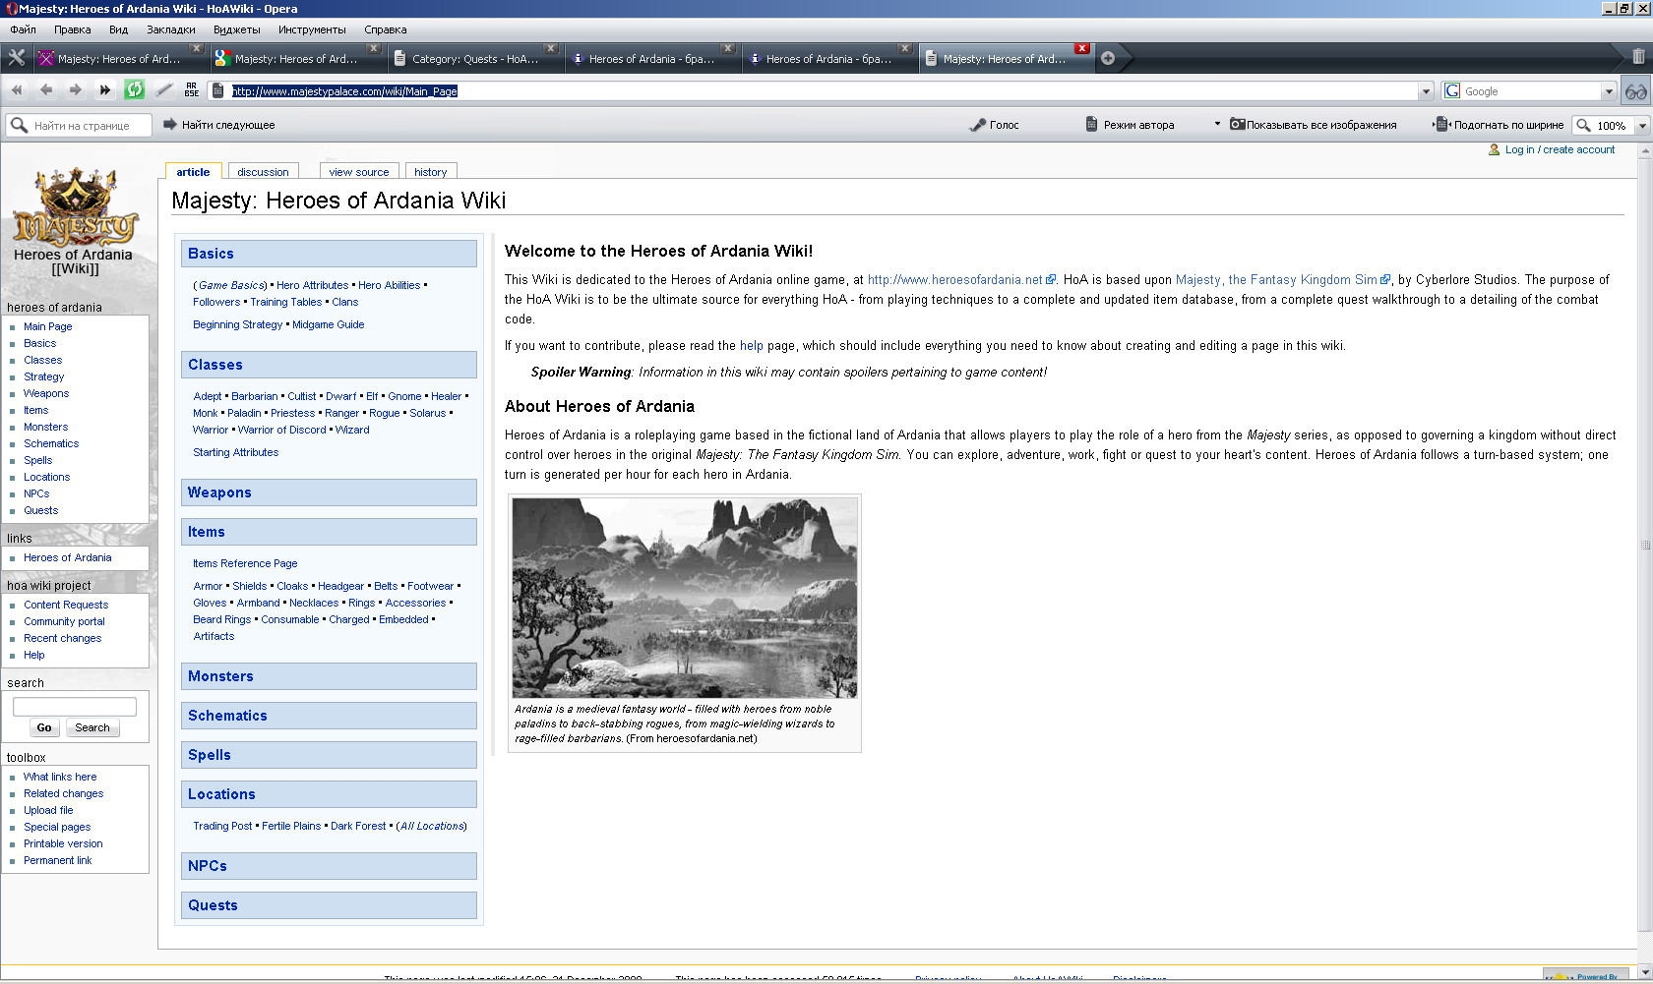Click the Majesty Heroes of Ardania logo

[74, 206]
